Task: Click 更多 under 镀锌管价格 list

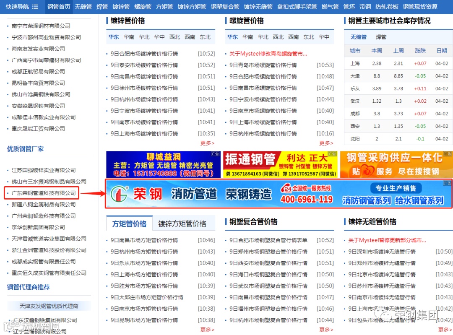Action: (x=208, y=143)
